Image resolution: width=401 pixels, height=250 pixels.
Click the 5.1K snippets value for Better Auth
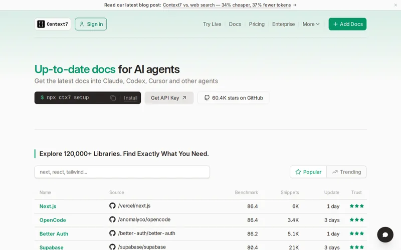point(293,233)
